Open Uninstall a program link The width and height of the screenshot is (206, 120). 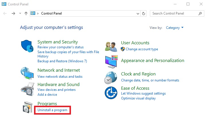(x=52, y=110)
